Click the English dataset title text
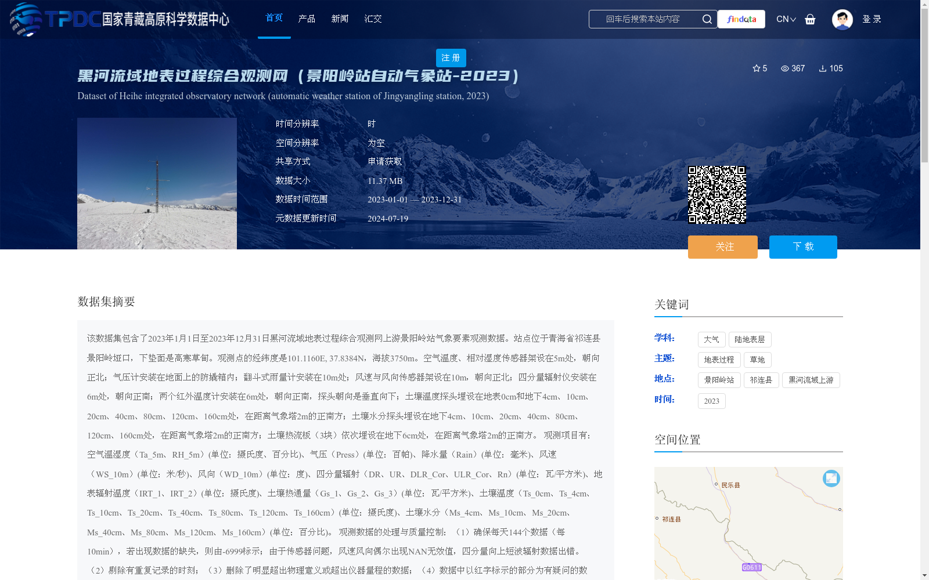Image resolution: width=929 pixels, height=580 pixels. (x=283, y=96)
